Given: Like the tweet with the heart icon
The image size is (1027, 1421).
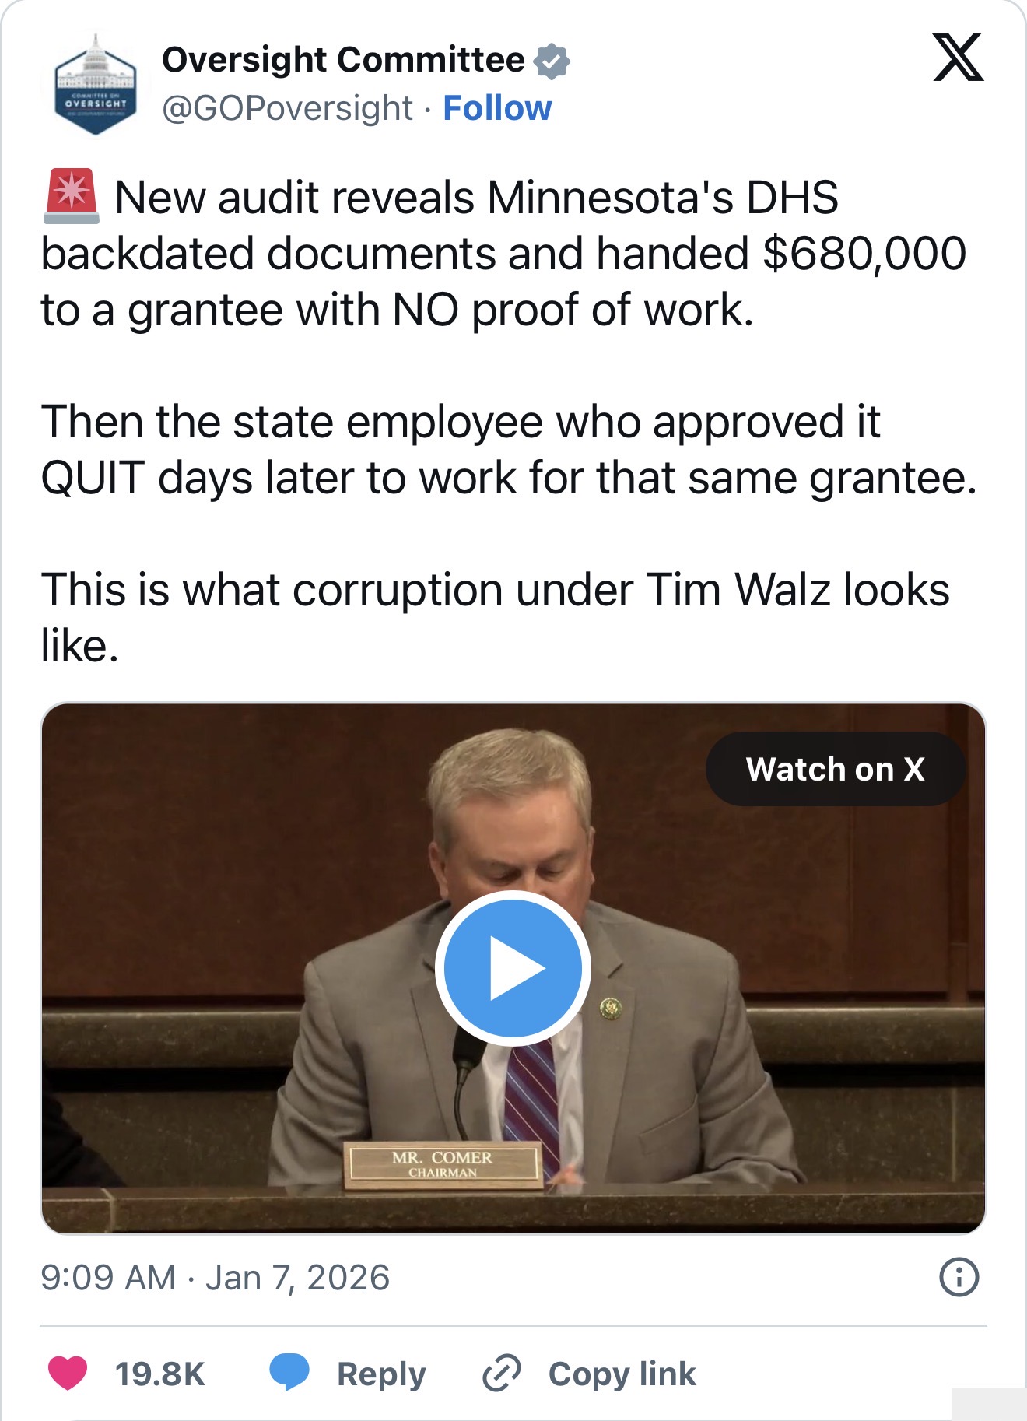Looking at the screenshot, I should point(68,1373).
